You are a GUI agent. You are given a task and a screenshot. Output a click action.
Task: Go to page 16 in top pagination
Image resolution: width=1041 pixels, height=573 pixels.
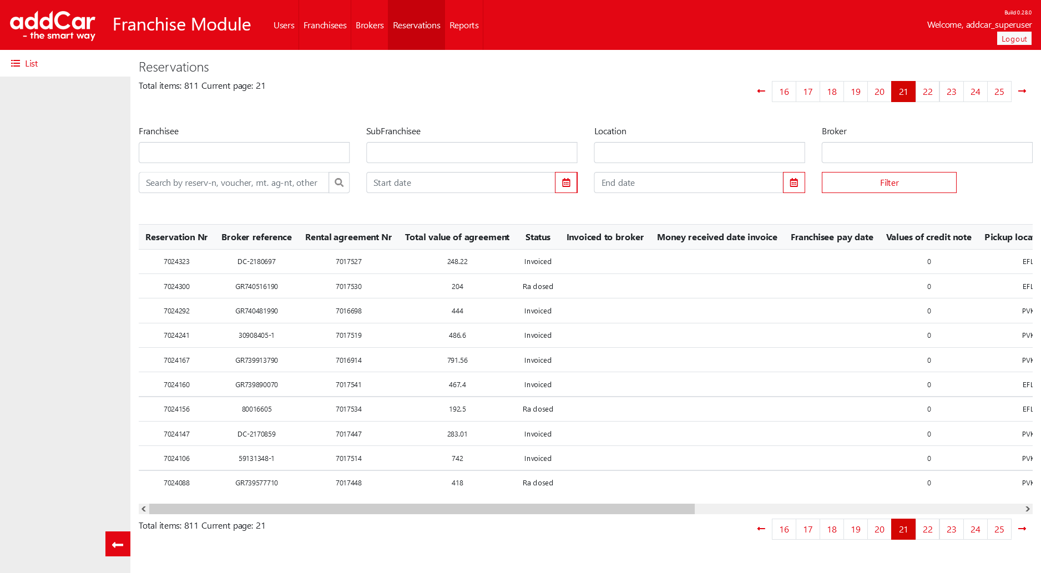[x=784, y=92]
